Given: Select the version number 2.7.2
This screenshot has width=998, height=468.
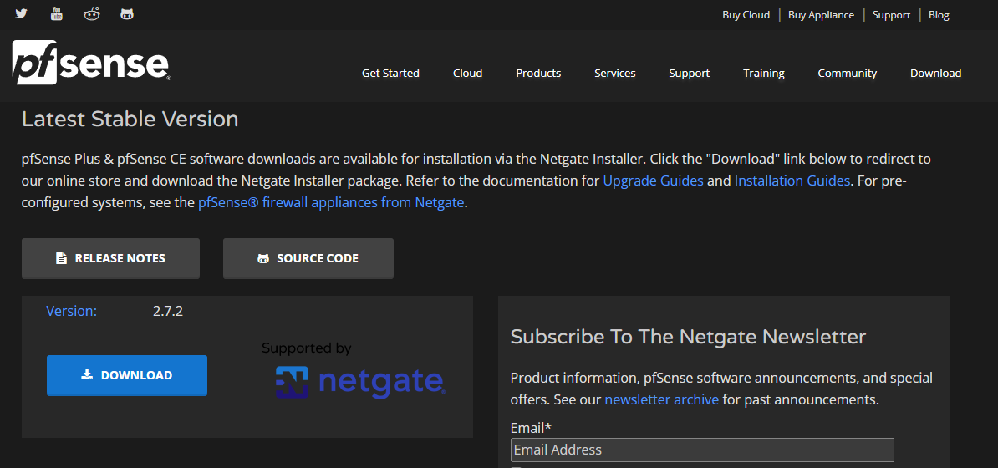Looking at the screenshot, I should (168, 312).
